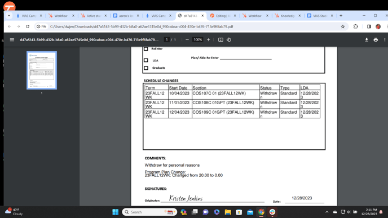Check the LOA checkbox
This screenshot has width=388, height=218.
[x=146, y=60]
